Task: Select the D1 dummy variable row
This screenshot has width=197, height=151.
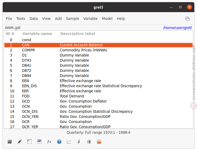Action: [x=99, y=55]
